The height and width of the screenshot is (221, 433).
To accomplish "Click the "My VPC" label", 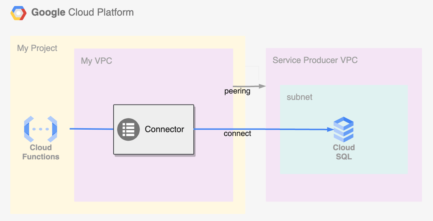I will [x=97, y=61].
